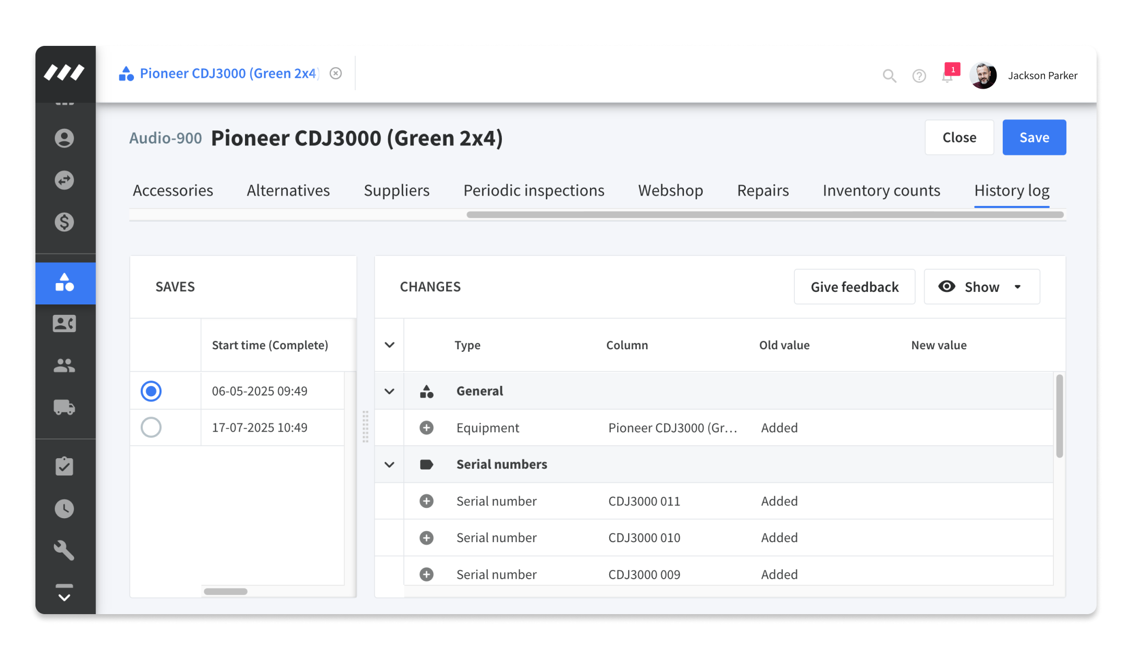Screen dimensions: 1131x660
Task: Open the dollar sign financial sidebar icon
Action: pos(64,222)
